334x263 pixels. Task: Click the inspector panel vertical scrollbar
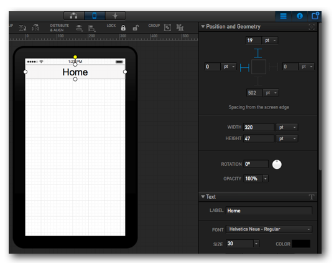(x=320, y=96)
